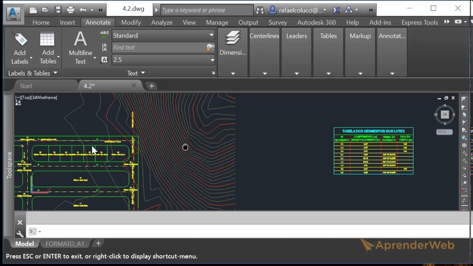Switch to the Start file tab
Screen dimensions: 473x266
[26, 86]
